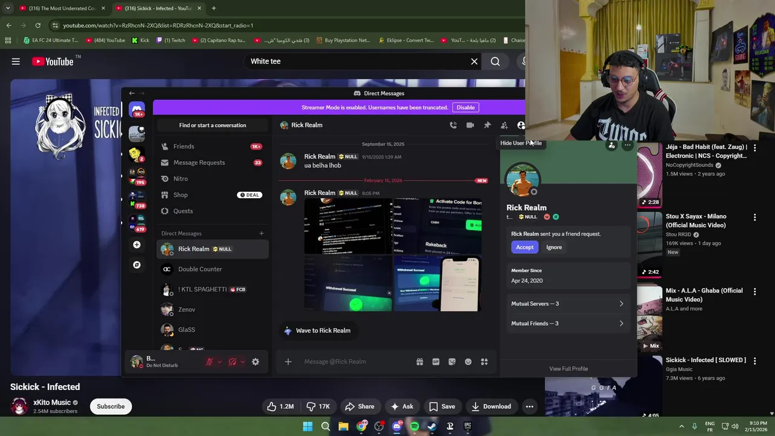Open options for A.L.A Ghaba mix

[754, 291]
